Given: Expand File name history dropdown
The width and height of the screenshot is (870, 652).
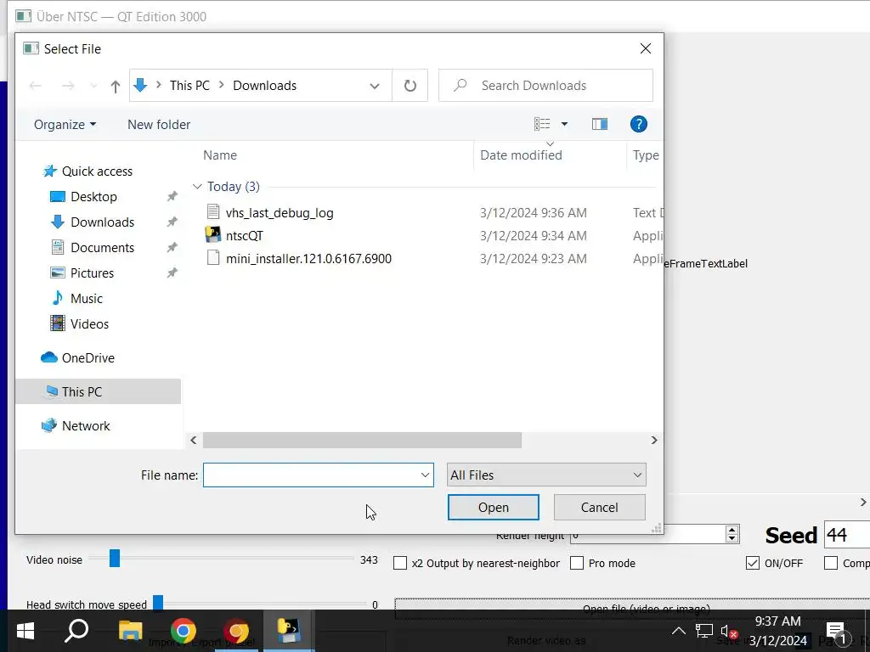Looking at the screenshot, I should click(425, 475).
